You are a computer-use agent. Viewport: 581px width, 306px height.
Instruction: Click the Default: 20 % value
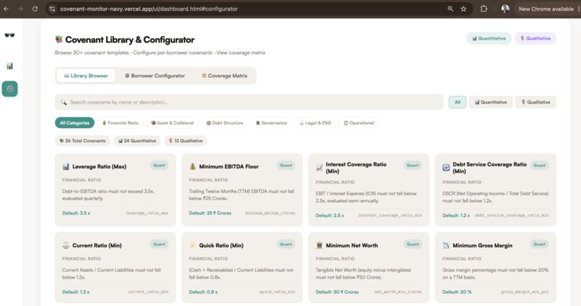457,292
